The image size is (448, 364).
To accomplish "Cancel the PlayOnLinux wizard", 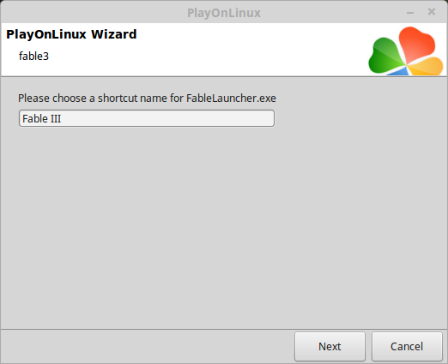I will (407, 346).
